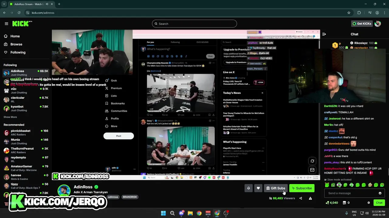The image size is (389, 218).
Task: Open clavicular channel in Following list
Action: coord(26,99)
